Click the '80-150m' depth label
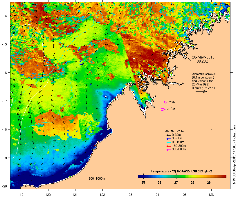The image size is (238, 197). coord(178,142)
